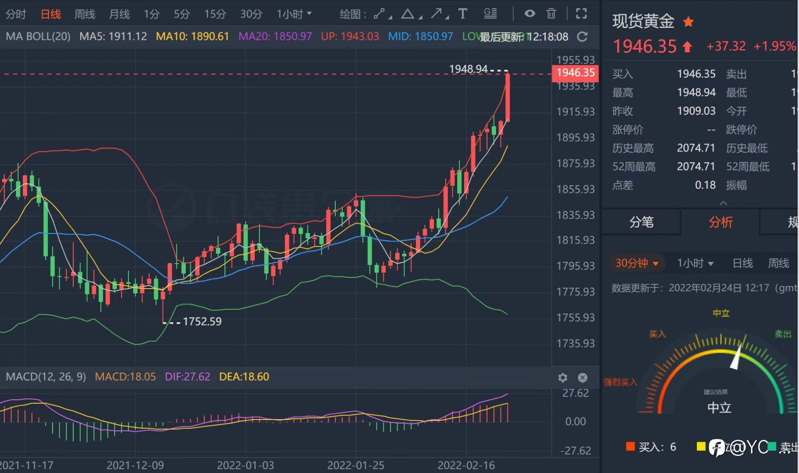This screenshot has height=473, width=799.
Task: Switch to the 周线 weekly chart tab
Action: click(x=85, y=14)
